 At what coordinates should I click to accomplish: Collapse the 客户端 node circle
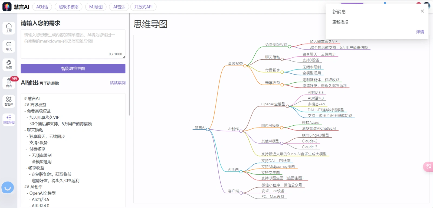(241, 193)
